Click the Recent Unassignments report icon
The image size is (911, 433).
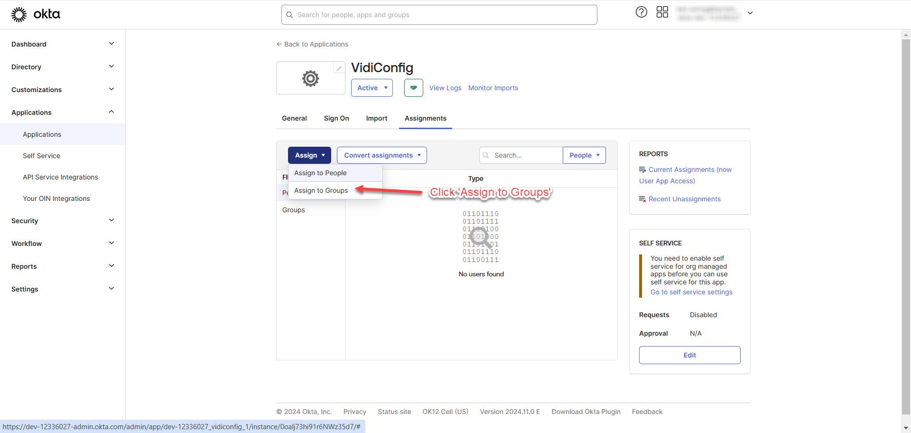pyautogui.click(x=642, y=199)
